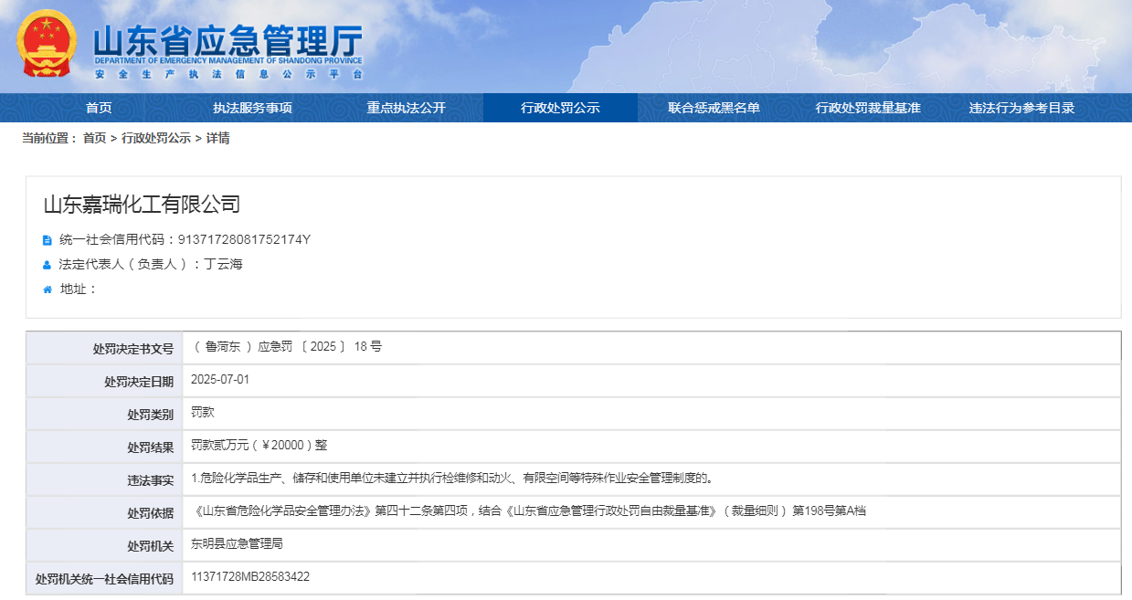Select the 行政处罚公示 navigation tab
Image resolution: width=1132 pixels, height=600 pixels.
point(560,108)
